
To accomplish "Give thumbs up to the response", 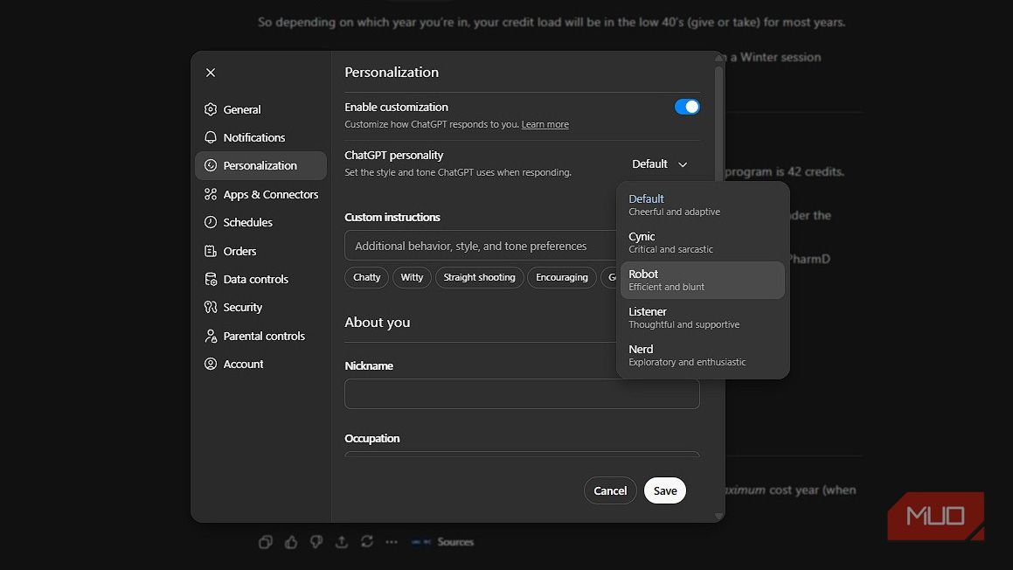I will (291, 542).
